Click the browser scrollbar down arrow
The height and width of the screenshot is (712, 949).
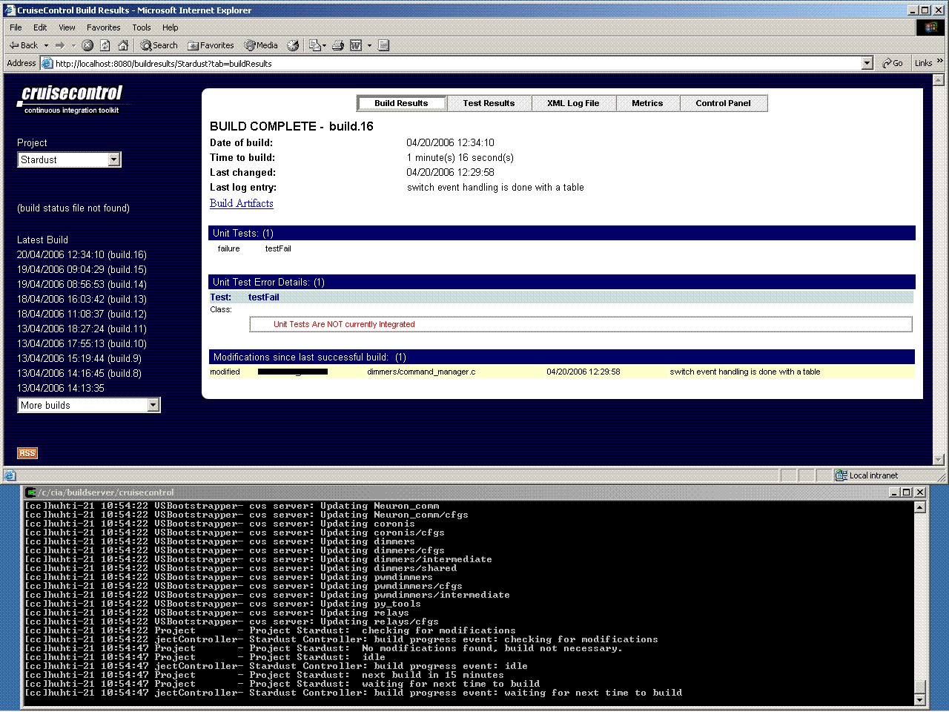coord(939,459)
